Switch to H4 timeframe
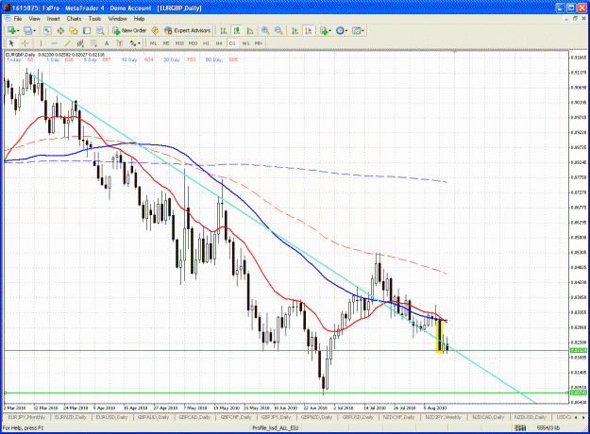 [x=219, y=43]
